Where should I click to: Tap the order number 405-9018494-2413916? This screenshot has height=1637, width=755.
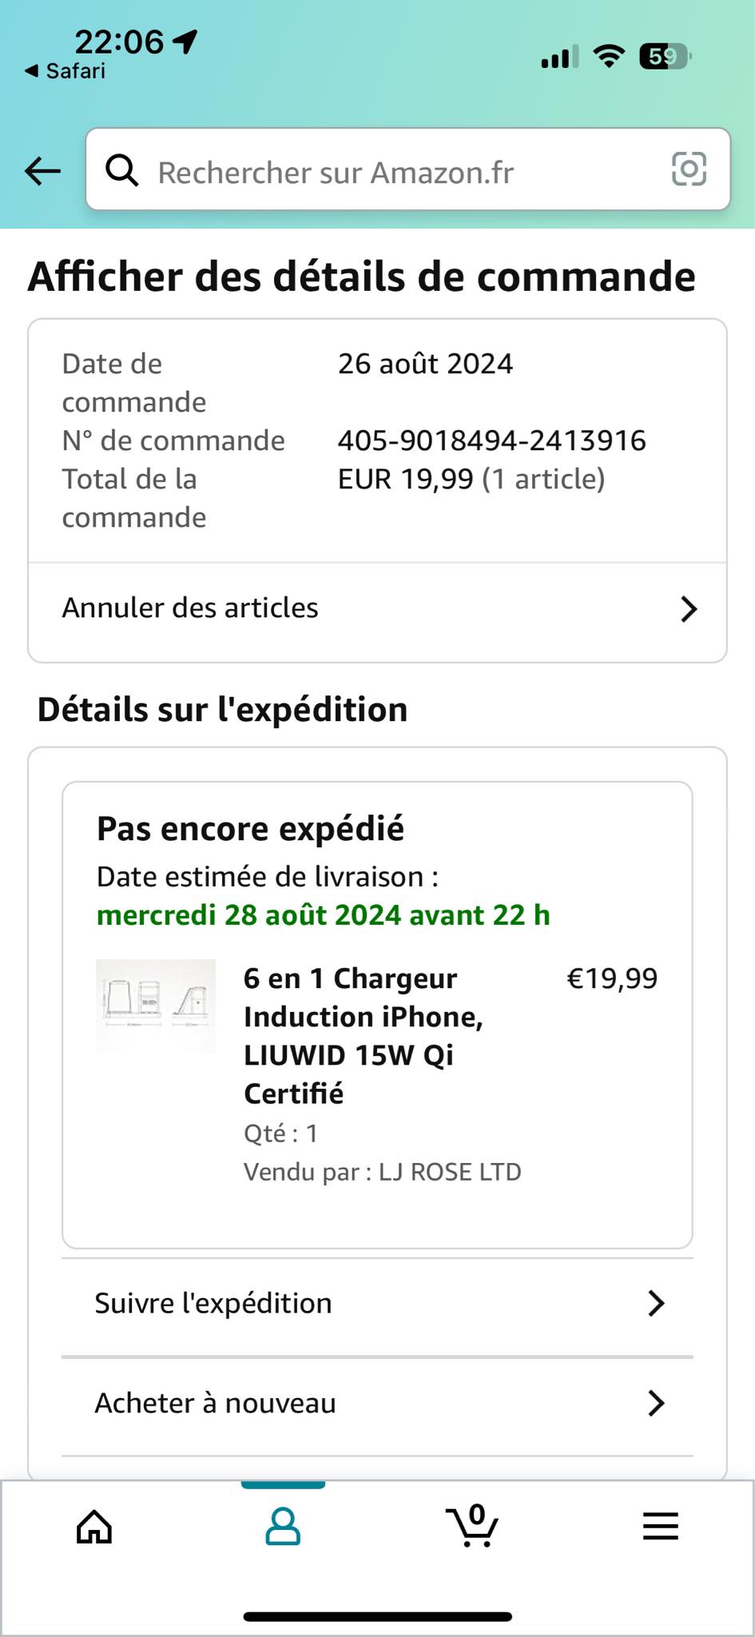pos(491,440)
